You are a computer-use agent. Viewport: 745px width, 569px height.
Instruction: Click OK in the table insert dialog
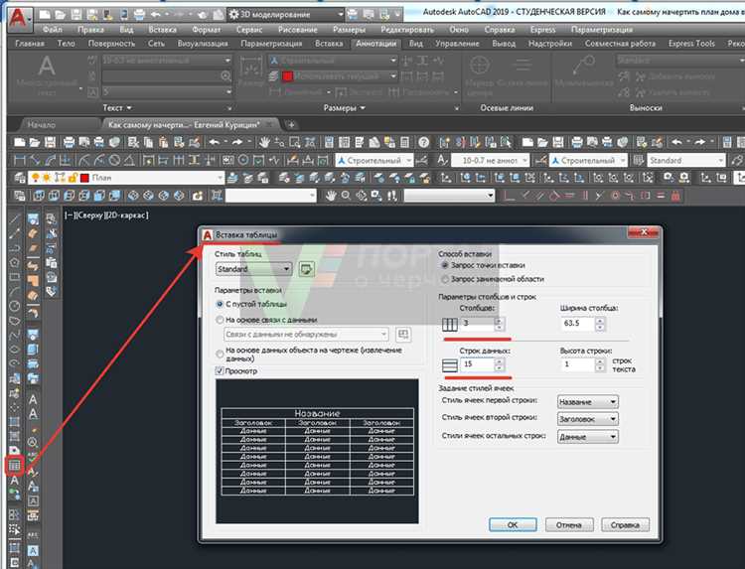coord(513,525)
